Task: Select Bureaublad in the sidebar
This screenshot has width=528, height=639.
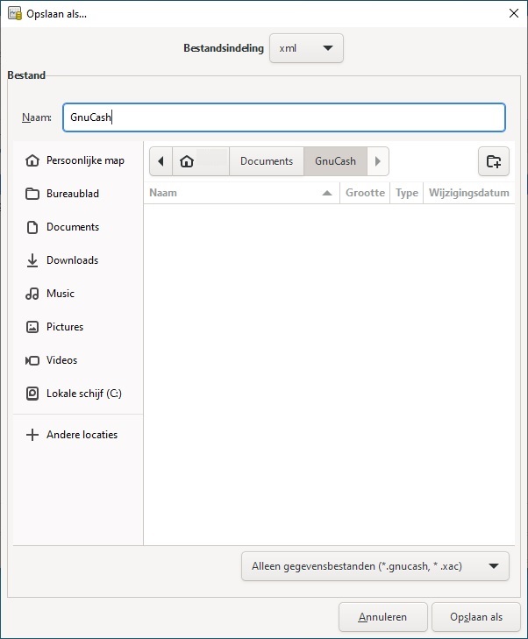Action: (x=73, y=194)
